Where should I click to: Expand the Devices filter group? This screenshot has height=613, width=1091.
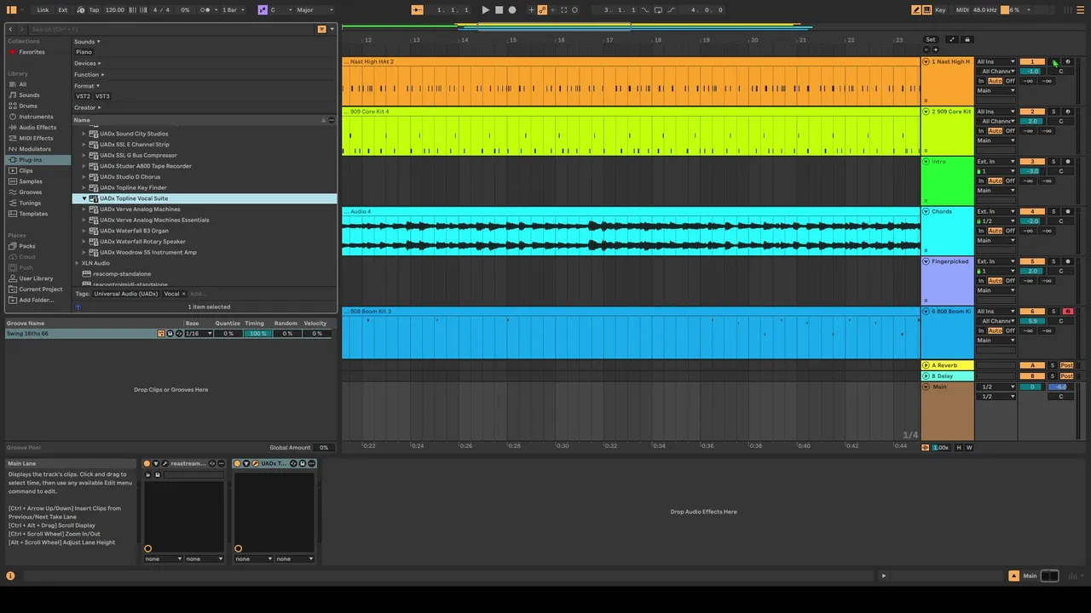(87, 63)
